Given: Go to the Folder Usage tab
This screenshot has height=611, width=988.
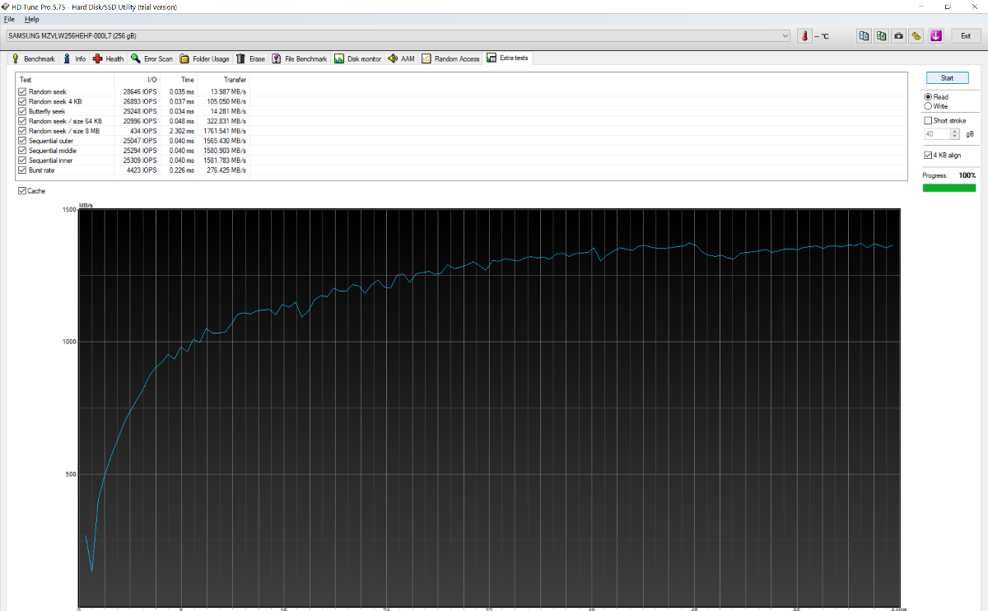Looking at the screenshot, I should (x=205, y=59).
